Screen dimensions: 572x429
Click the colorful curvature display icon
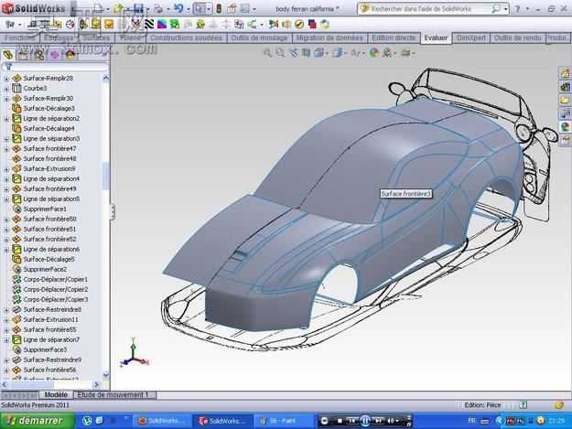point(162,25)
